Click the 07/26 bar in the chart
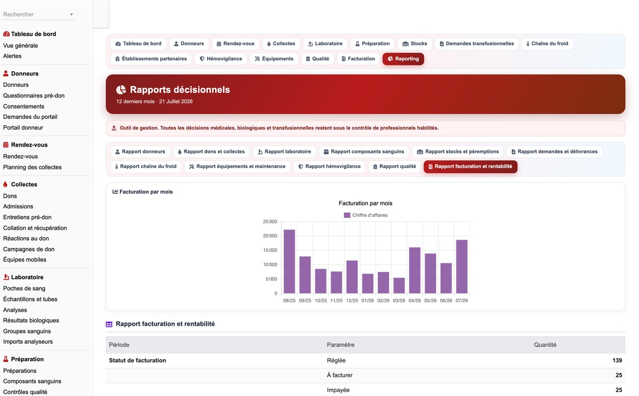 click(462, 266)
